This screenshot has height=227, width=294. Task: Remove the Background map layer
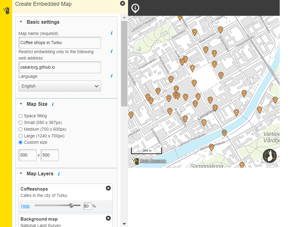(108, 218)
